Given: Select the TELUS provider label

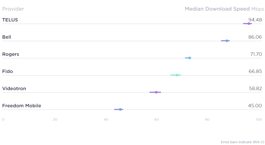Looking at the screenshot, I should point(10,20).
